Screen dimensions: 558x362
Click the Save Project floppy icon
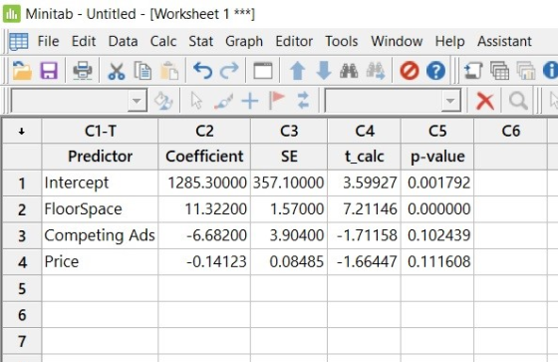pos(49,71)
